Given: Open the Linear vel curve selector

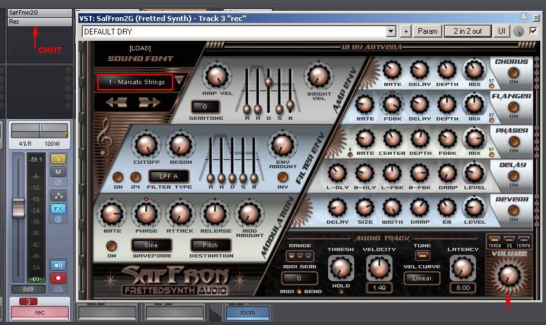Looking at the screenshot, I should tap(422, 278).
